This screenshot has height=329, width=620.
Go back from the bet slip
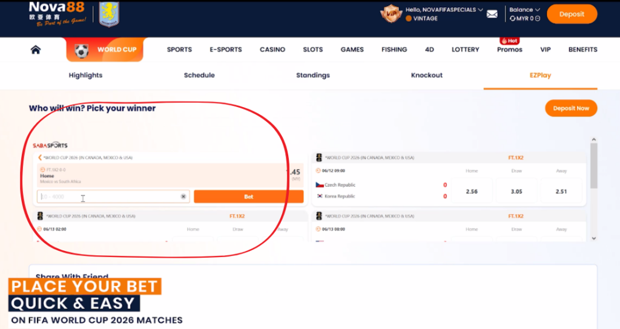(39, 158)
